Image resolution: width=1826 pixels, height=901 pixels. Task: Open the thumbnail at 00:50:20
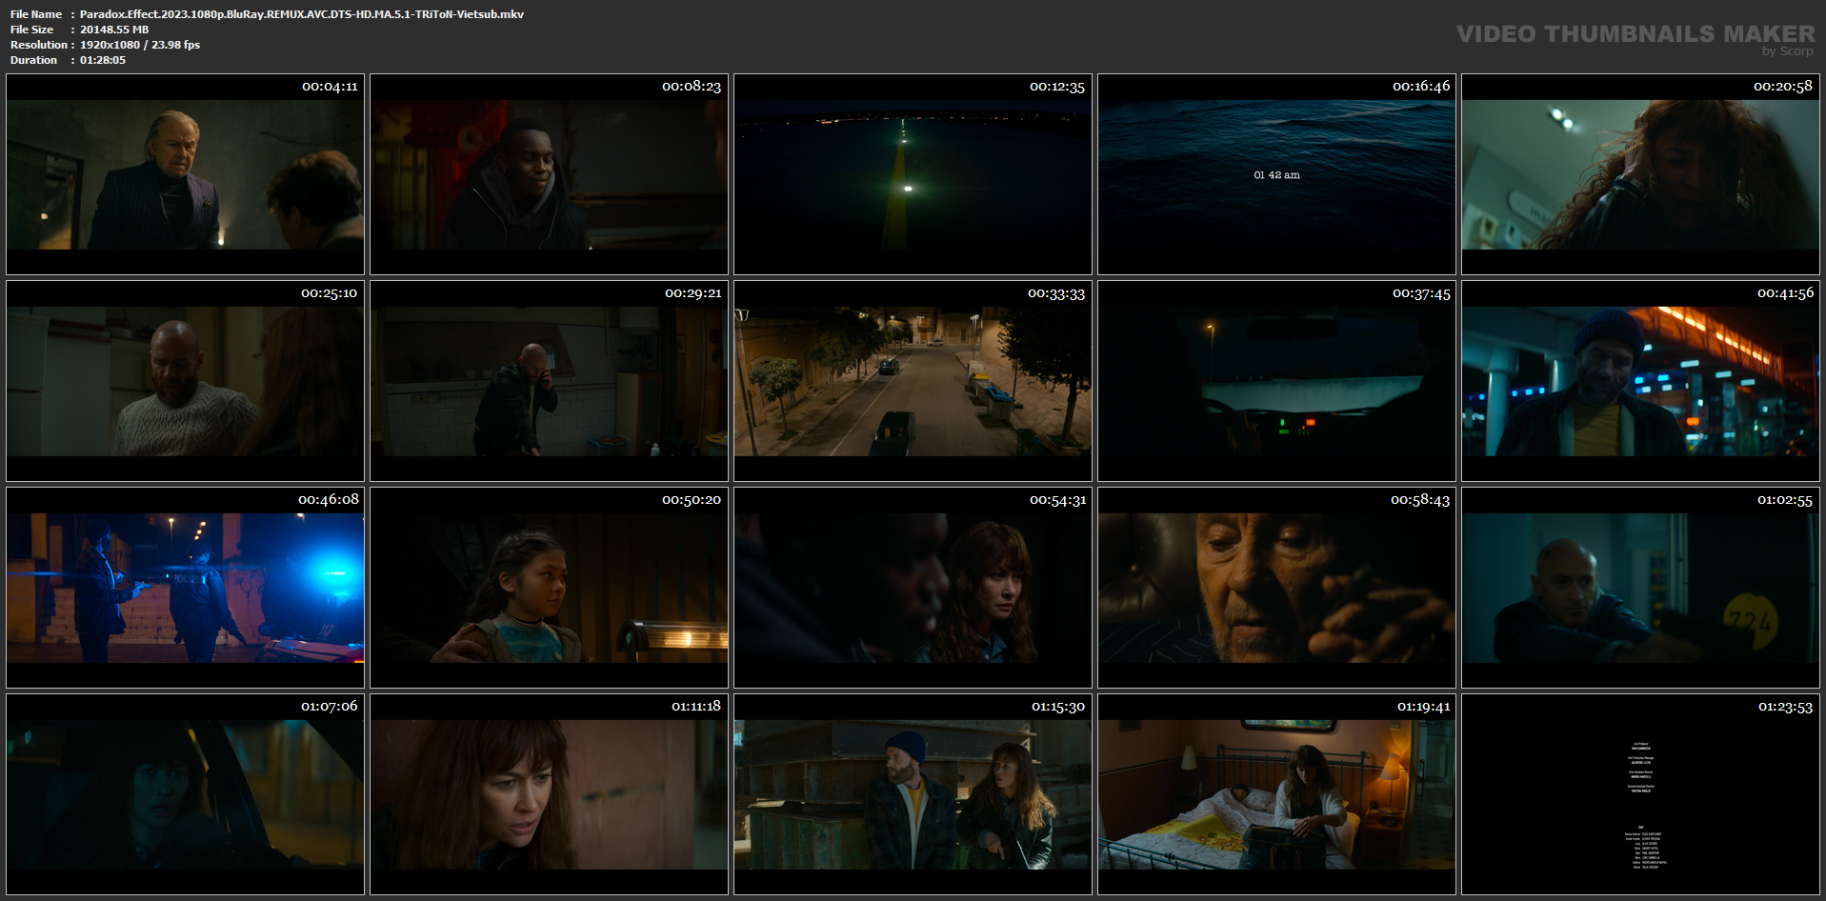[549, 588]
